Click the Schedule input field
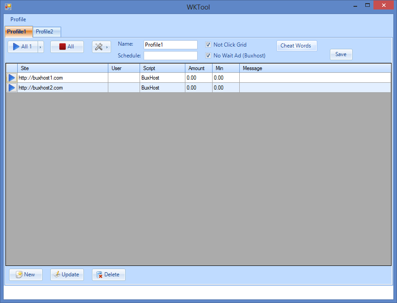 click(170, 56)
